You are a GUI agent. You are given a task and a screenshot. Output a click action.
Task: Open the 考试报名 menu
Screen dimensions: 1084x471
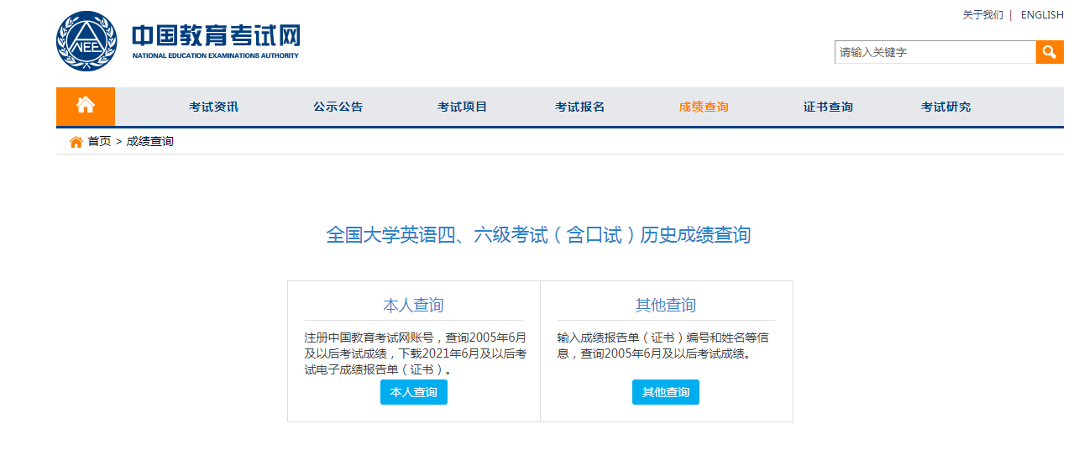pos(580,107)
